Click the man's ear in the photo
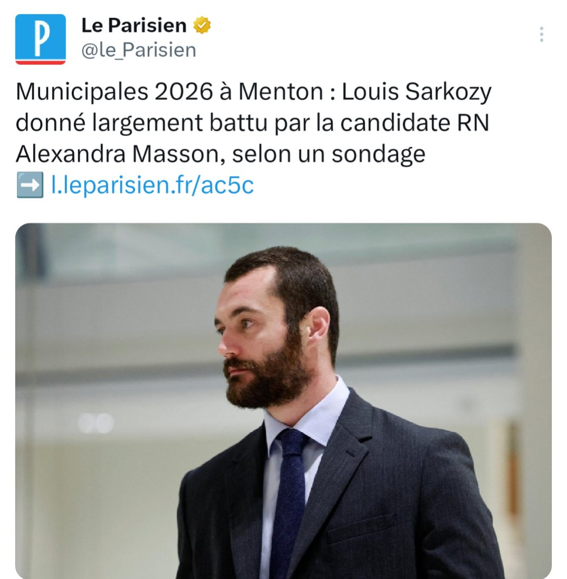Viewport: 567px width, 579px height. [317, 326]
